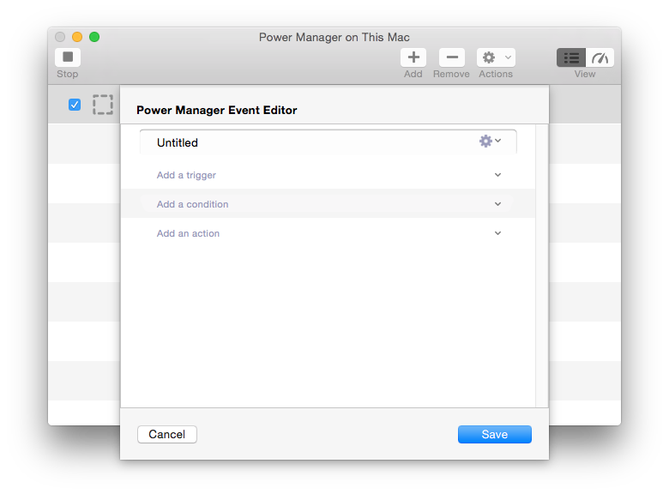Image resolution: width=669 pixels, height=494 pixels.
Task: Click the event editor vertical scrollbar
Action: 541,266
